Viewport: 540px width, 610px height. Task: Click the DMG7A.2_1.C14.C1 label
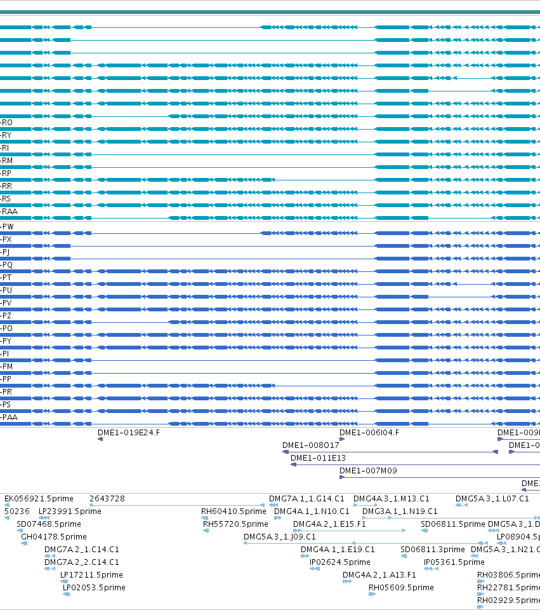tap(82, 549)
